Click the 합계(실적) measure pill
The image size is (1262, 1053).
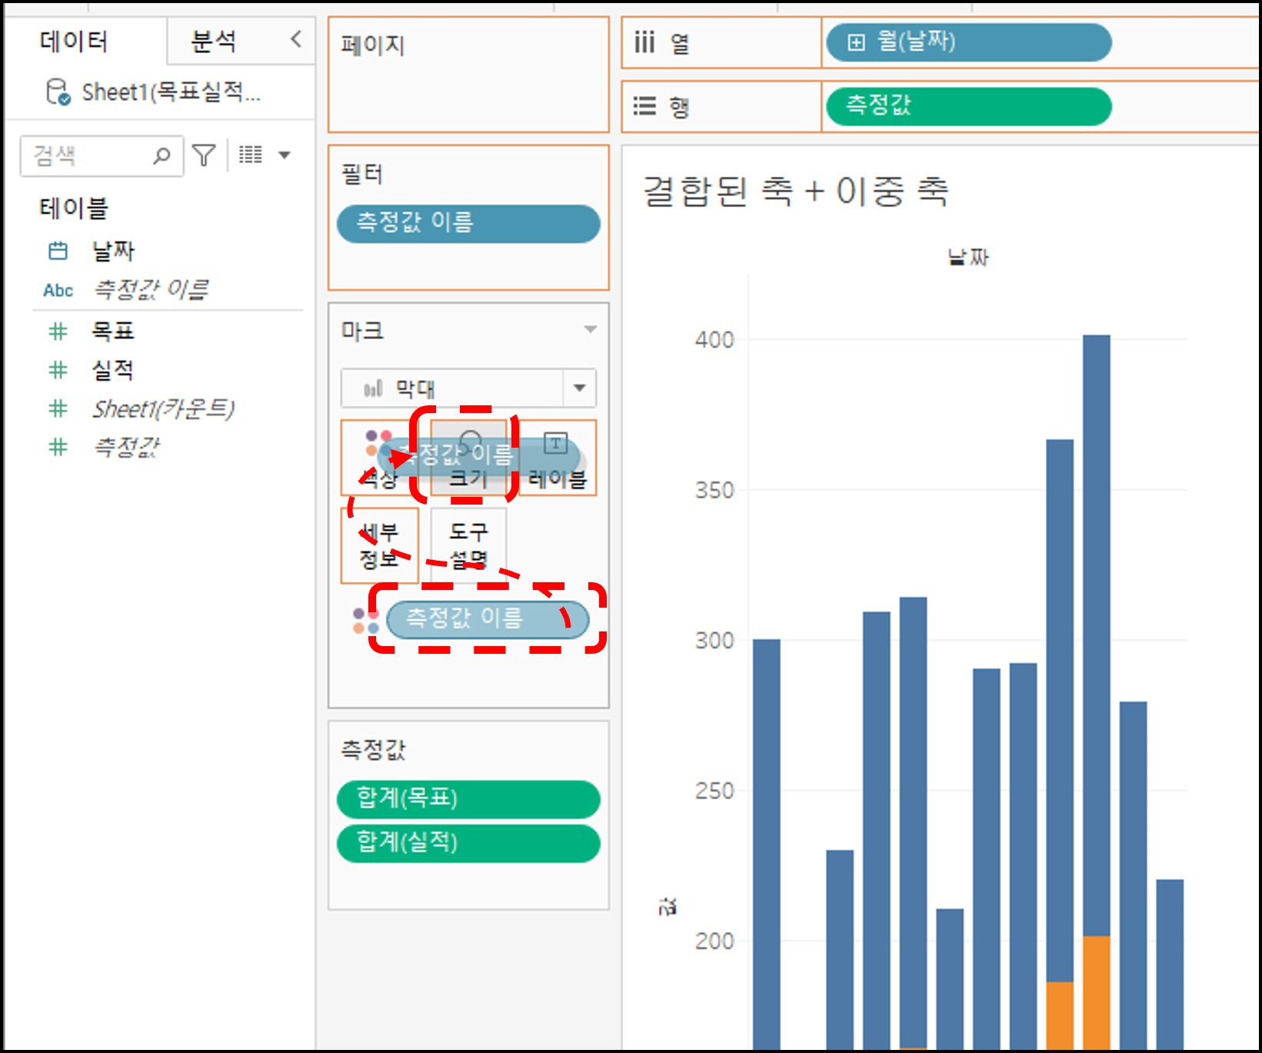coord(468,844)
